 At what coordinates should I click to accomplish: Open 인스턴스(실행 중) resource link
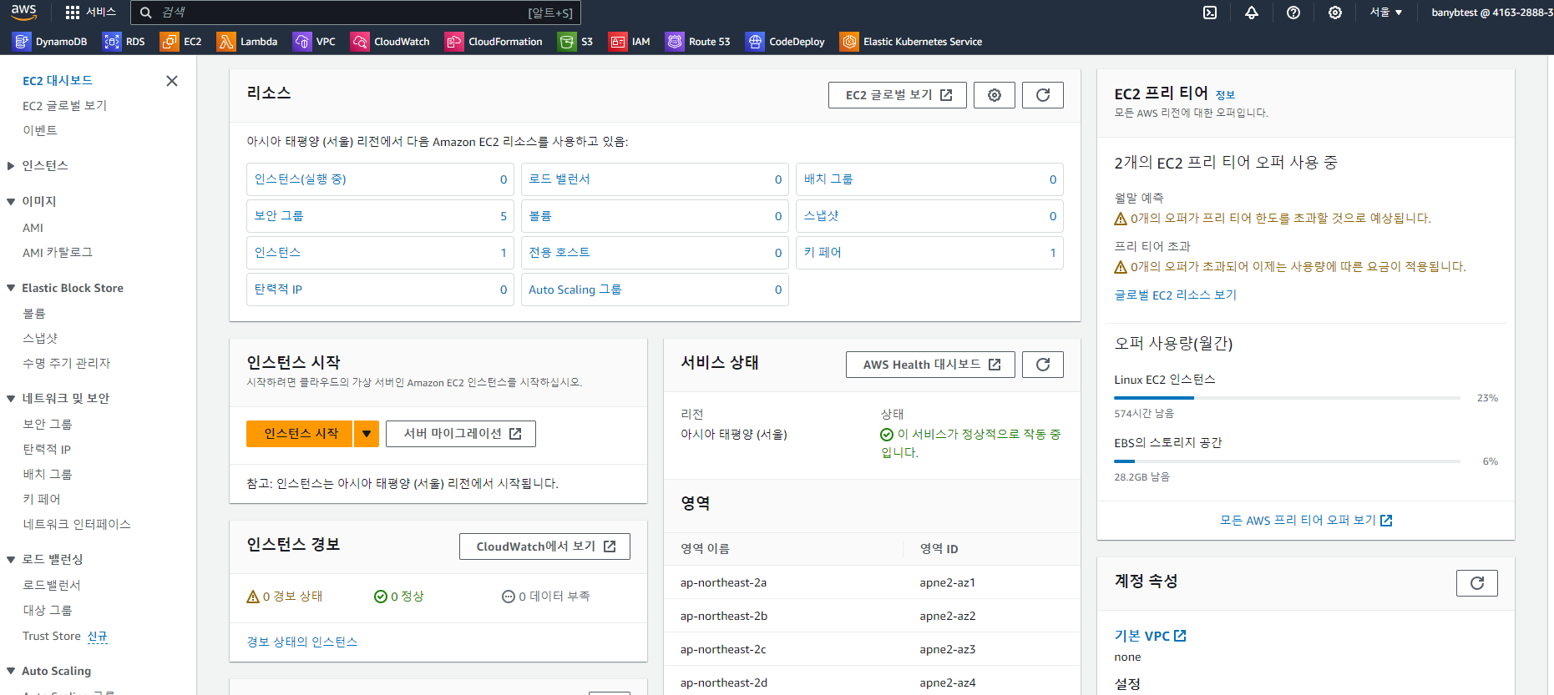[301, 179]
